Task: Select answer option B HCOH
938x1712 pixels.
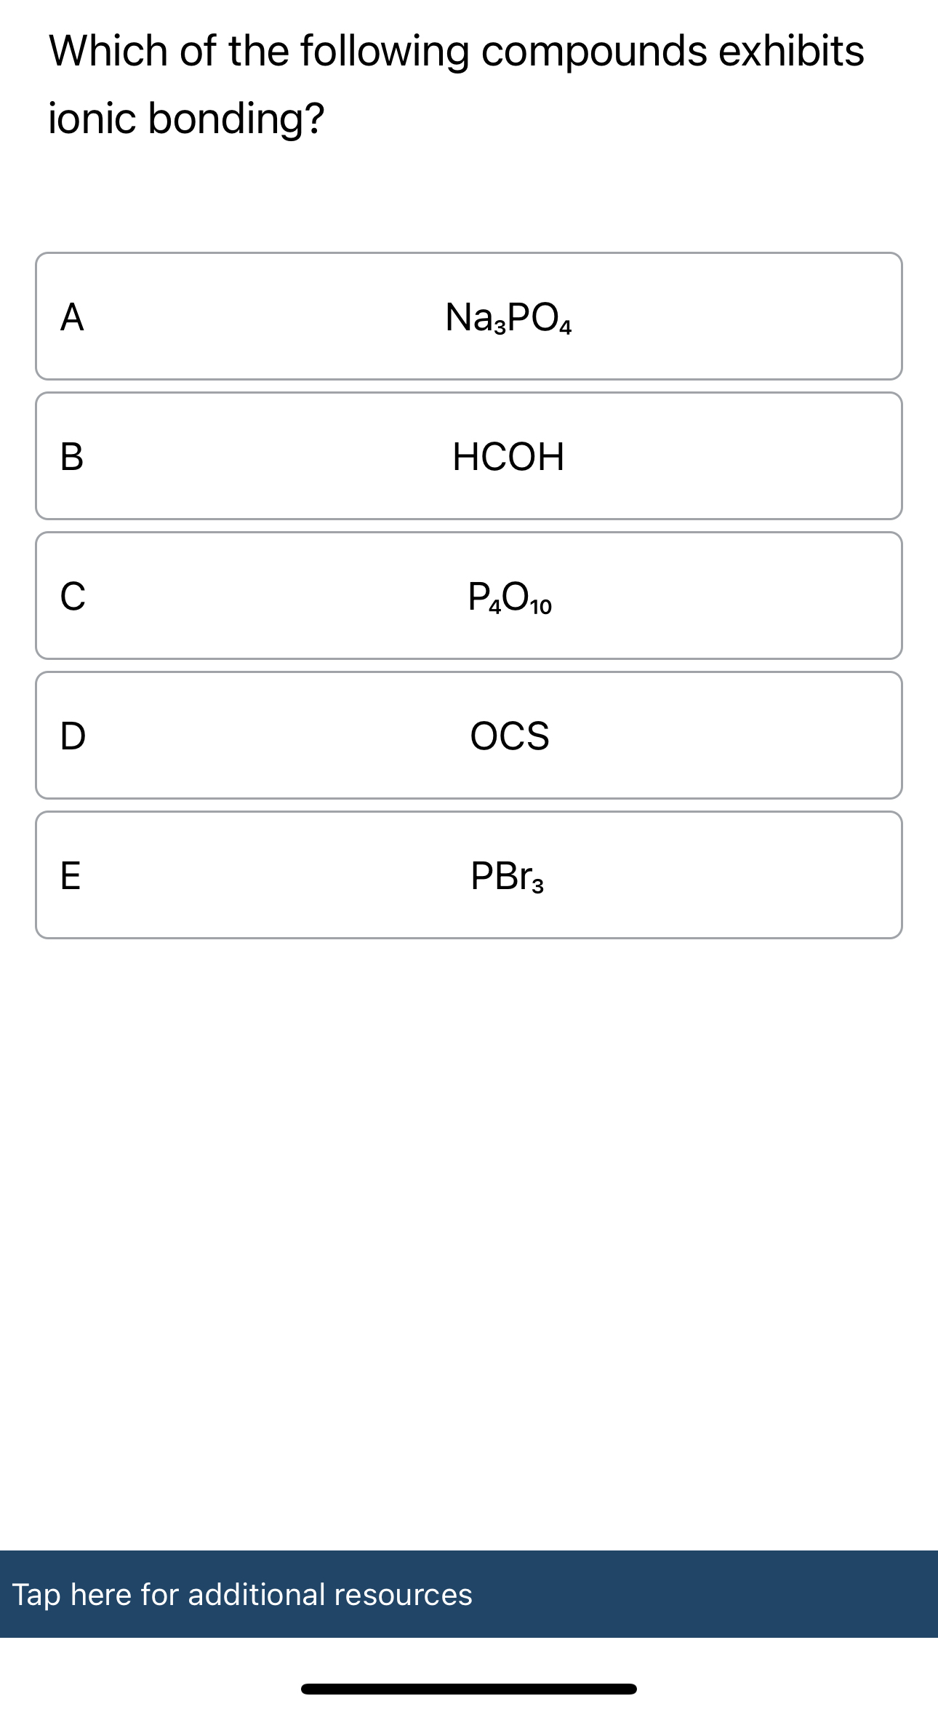Action: (469, 455)
